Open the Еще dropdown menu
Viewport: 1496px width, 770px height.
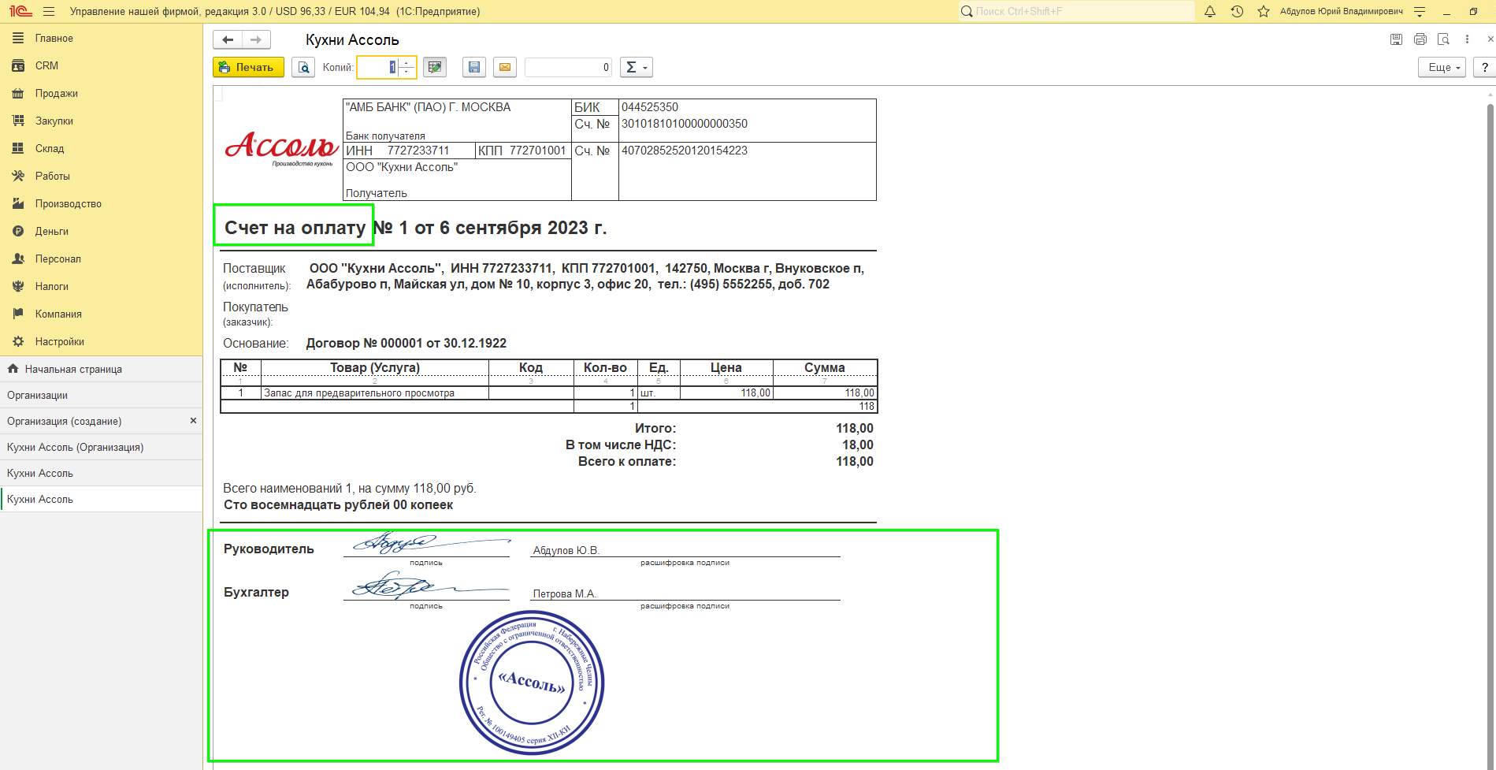pos(1442,67)
